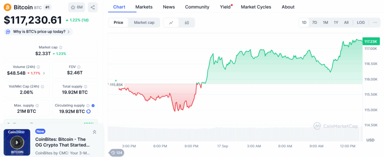Click the Circulating supply loading ring icon
Screen dimensions: 384x157
(x=88, y=111)
